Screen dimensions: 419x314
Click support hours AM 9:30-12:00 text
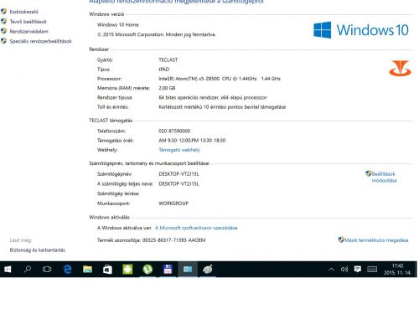pos(192,141)
